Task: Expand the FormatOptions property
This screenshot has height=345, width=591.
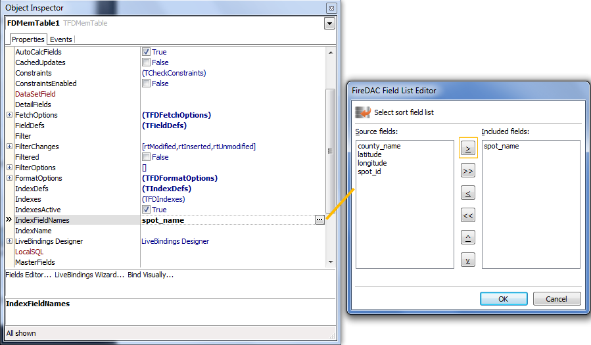Action: coord(9,178)
